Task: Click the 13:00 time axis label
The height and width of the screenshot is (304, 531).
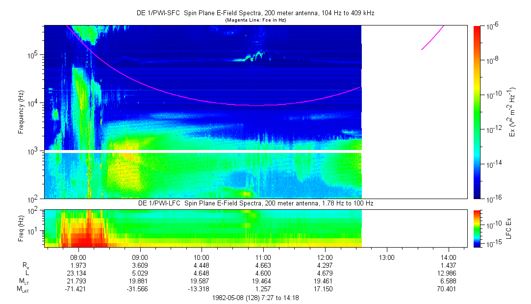Action: (387, 256)
